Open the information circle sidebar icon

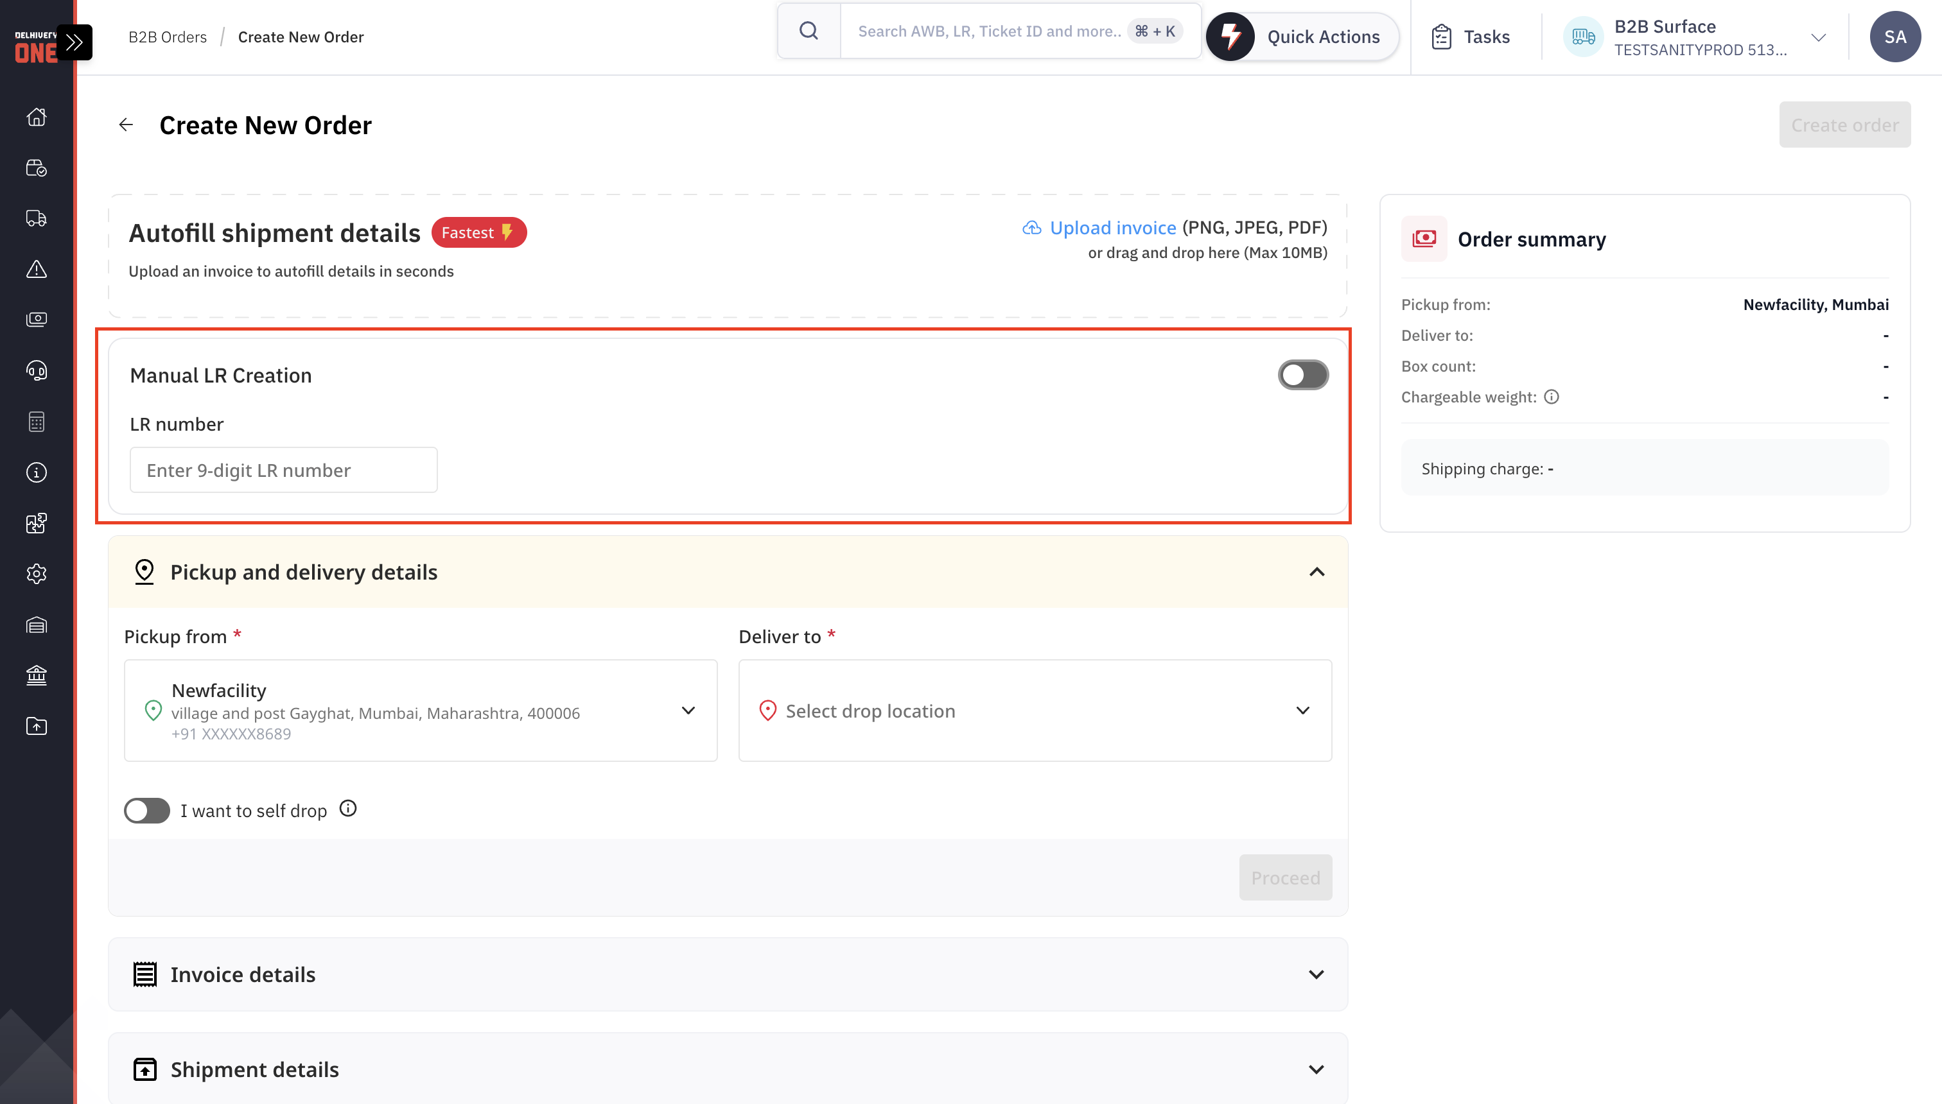tap(37, 472)
